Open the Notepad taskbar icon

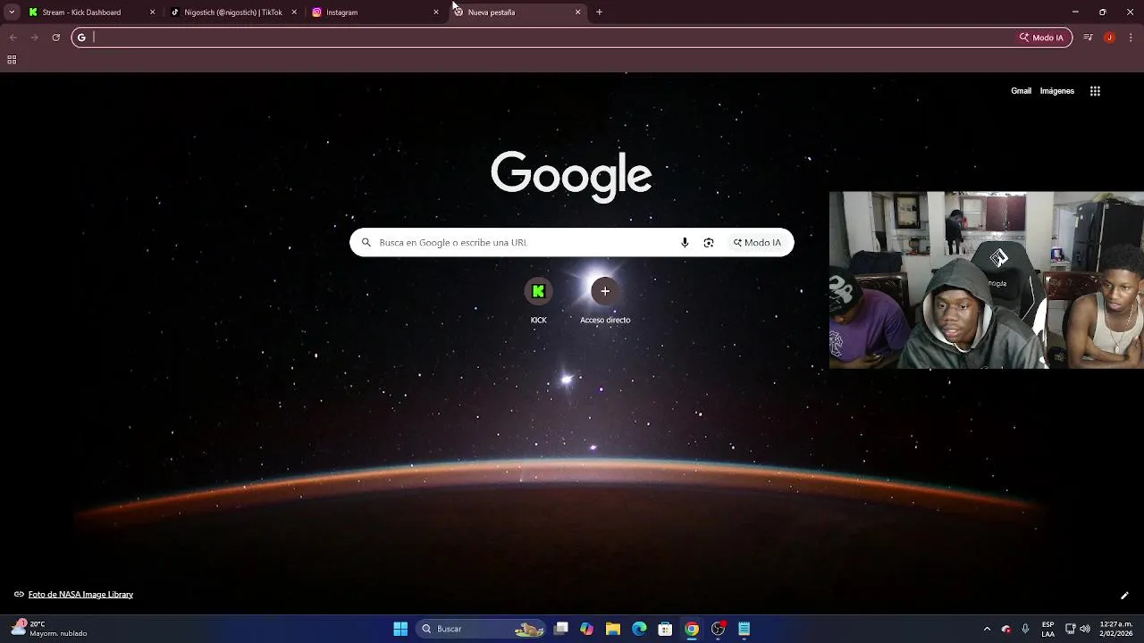tap(744, 629)
